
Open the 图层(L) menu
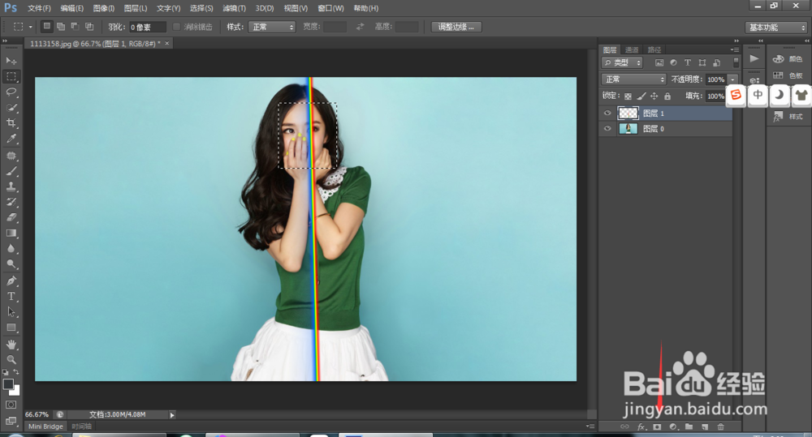click(136, 8)
